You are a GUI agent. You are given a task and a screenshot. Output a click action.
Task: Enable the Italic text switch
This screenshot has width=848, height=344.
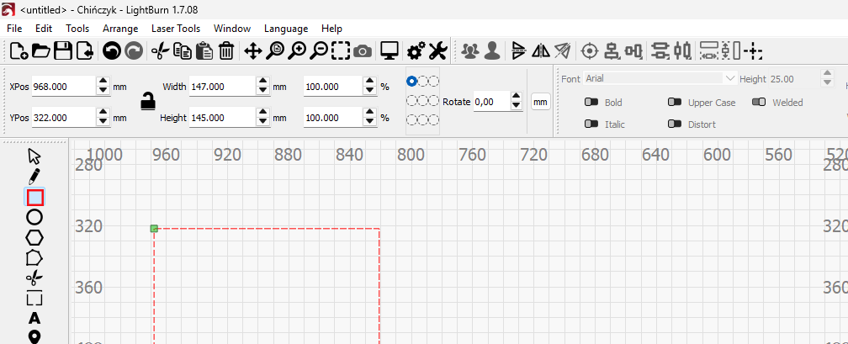pyautogui.click(x=591, y=124)
